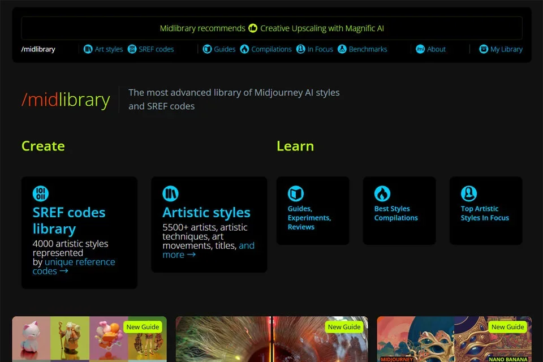Open the eye close-up New Guide thumbnail
The height and width of the screenshot is (362, 543).
click(x=272, y=339)
